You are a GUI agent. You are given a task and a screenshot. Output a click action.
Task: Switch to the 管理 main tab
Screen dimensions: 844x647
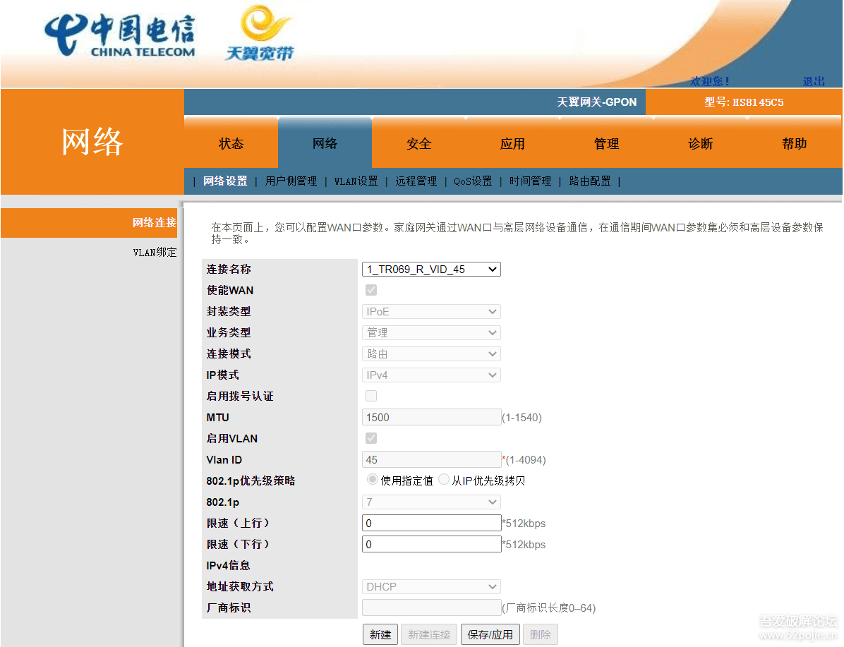(x=607, y=143)
